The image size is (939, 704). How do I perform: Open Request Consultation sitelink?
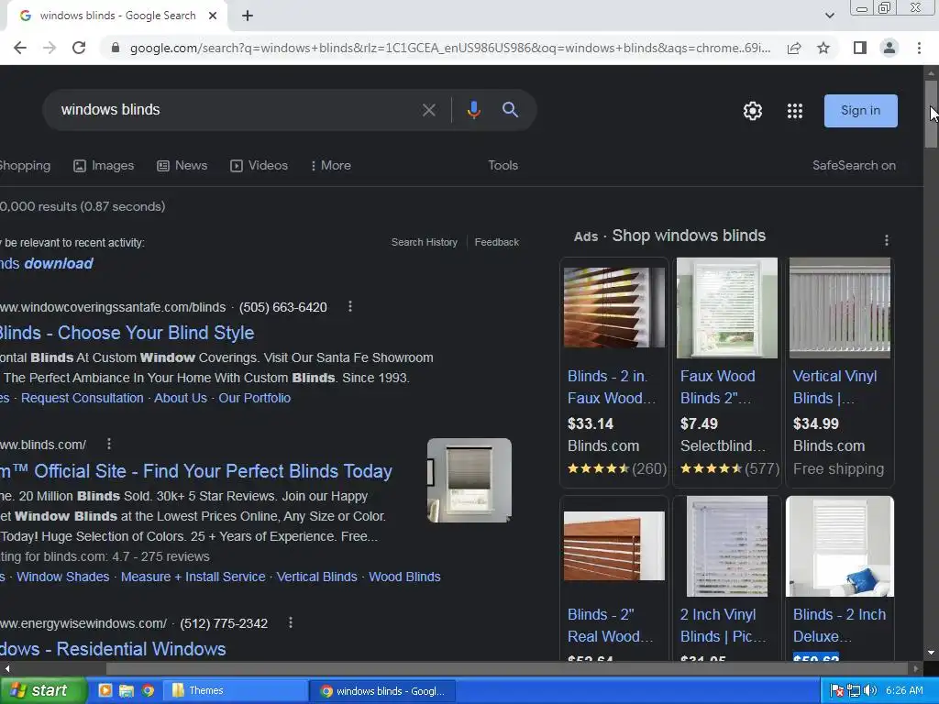click(82, 398)
